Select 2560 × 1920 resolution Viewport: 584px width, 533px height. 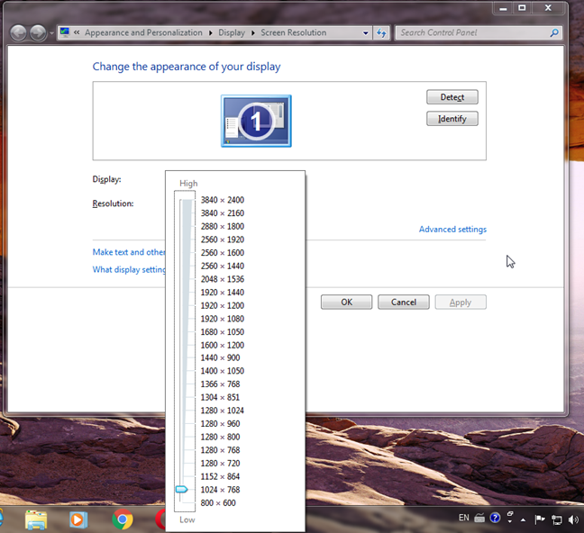point(223,239)
